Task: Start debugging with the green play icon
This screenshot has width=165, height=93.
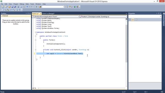Action: point(37,7)
